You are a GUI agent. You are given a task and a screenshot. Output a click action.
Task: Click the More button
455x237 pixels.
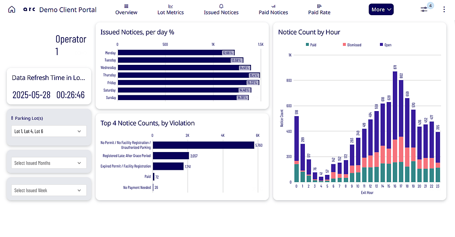point(381,10)
